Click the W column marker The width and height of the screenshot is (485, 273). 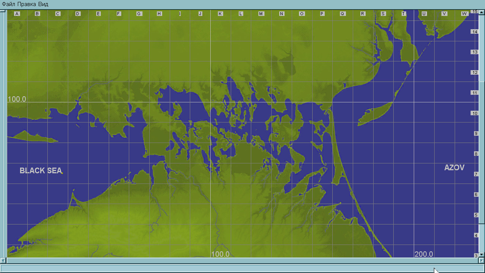tap(465, 14)
